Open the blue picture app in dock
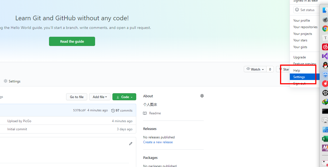This screenshot has height=167, width=328. (325, 130)
